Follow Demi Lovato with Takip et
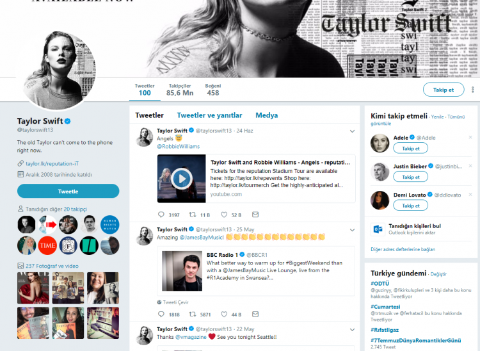This screenshot has height=351, width=480. (x=410, y=206)
